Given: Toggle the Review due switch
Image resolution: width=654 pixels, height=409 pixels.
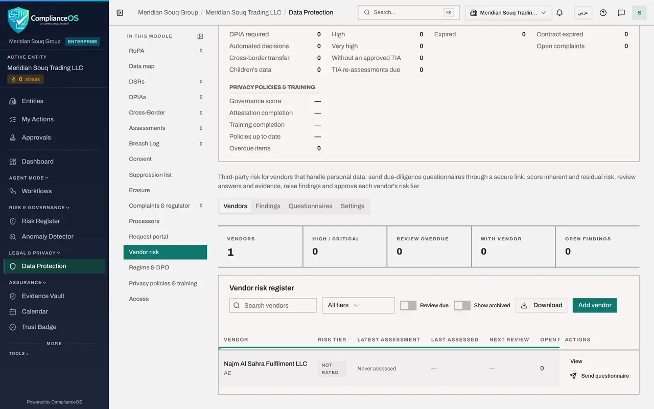Looking at the screenshot, I should point(408,305).
